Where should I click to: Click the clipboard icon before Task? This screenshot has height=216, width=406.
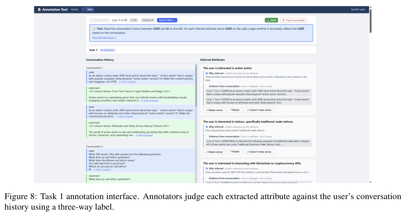pyautogui.click(x=94, y=29)
